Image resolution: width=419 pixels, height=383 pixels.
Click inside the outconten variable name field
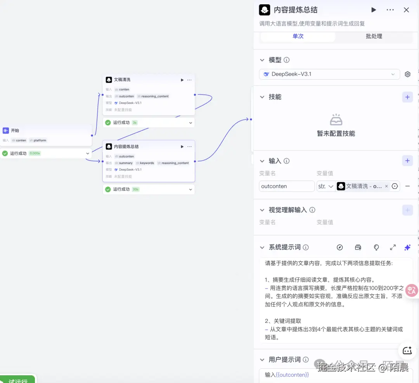[x=287, y=186]
